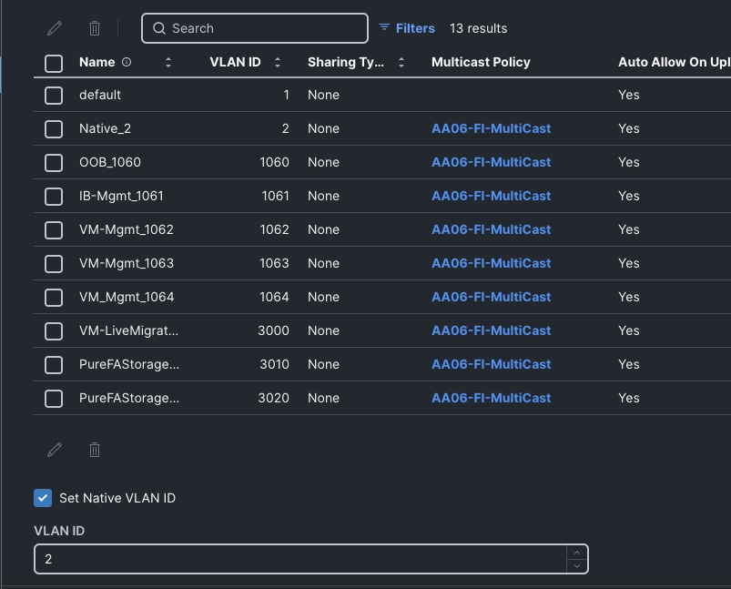Disable the Set Native VLAN ID checkbox
The height and width of the screenshot is (589, 731).
tap(42, 498)
